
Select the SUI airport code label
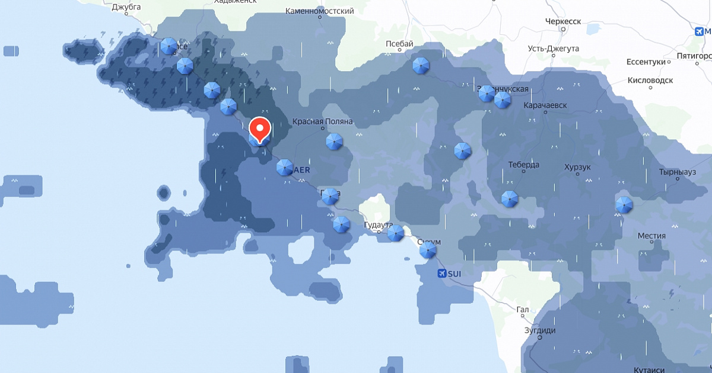pos(455,274)
